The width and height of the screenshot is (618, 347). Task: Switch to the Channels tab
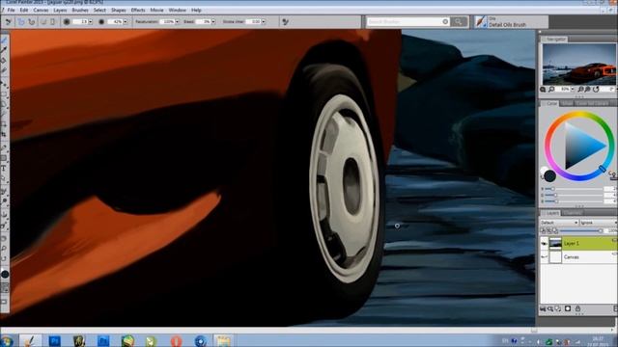[573, 213]
